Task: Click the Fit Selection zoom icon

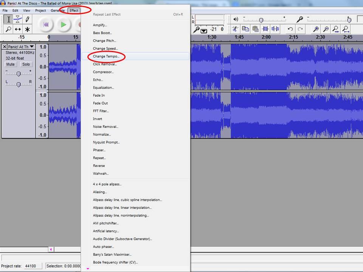Action: click(336, 29)
